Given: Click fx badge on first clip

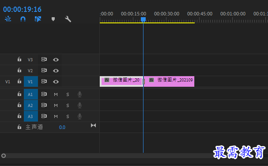Looking at the screenshot, I should [107, 80].
